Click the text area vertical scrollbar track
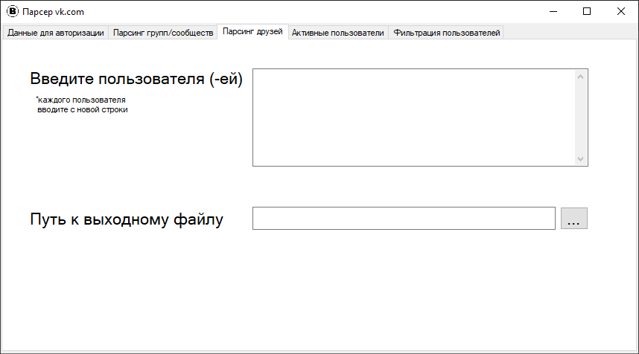639x354 pixels. (581, 117)
